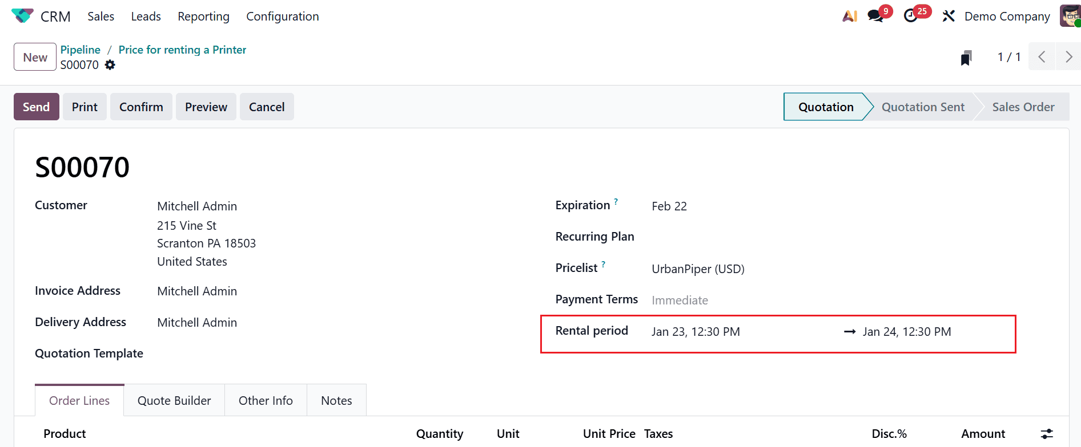The height and width of the screenshot is (447, 1081).
Task: Select the Quotation status stage
Action: click(826, 107)
